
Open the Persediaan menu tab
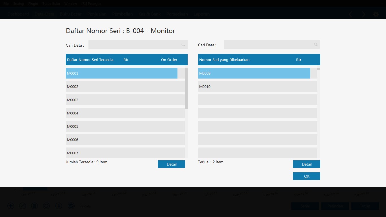click(x=177, y=14)
